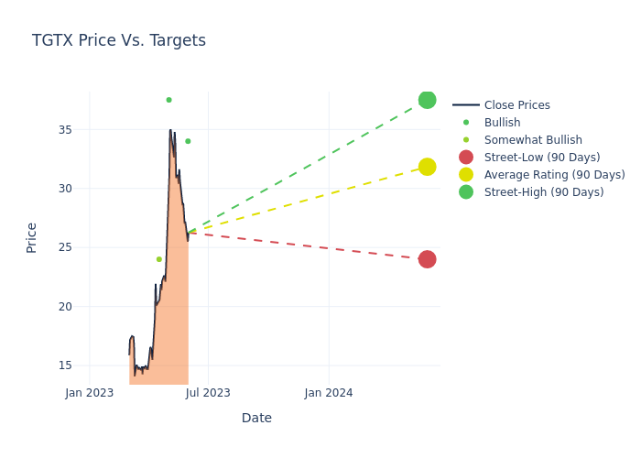The width and height of the screenshot is (641, 458).
Task: Click the green Street-High target marker on chart
Action: 427,100
